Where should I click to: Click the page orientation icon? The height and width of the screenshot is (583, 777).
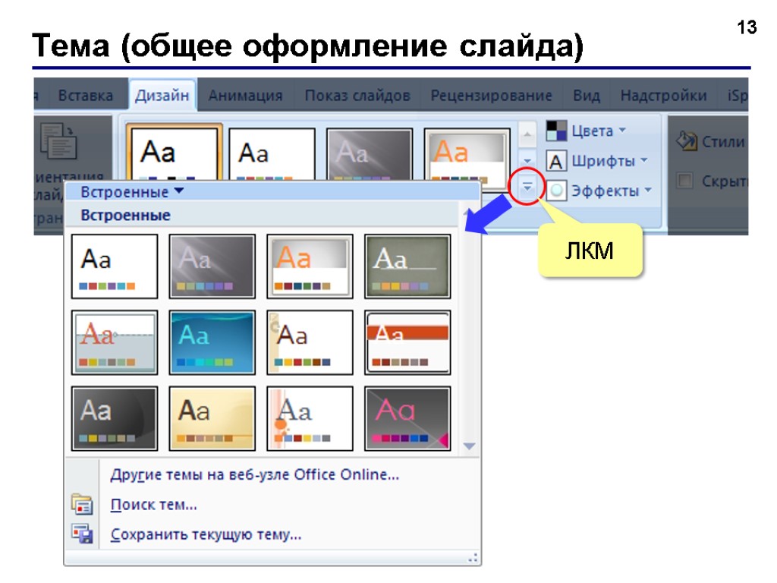coord(58,140)
